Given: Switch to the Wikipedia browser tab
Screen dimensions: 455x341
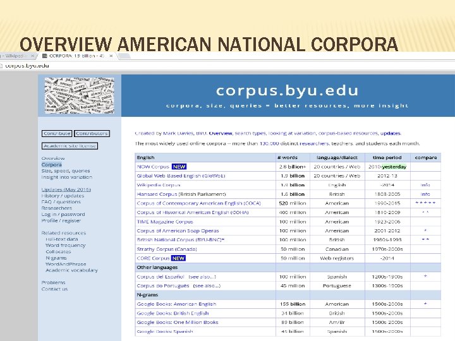Looking at the screenshot, I should pos(15,56).
